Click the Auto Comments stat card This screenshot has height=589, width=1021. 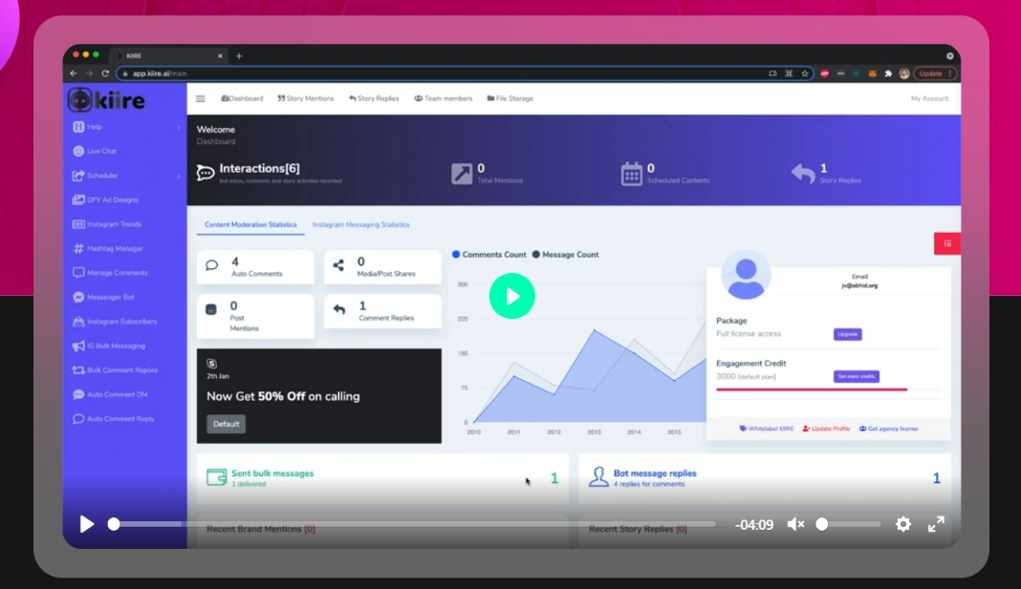pos(255,267)
